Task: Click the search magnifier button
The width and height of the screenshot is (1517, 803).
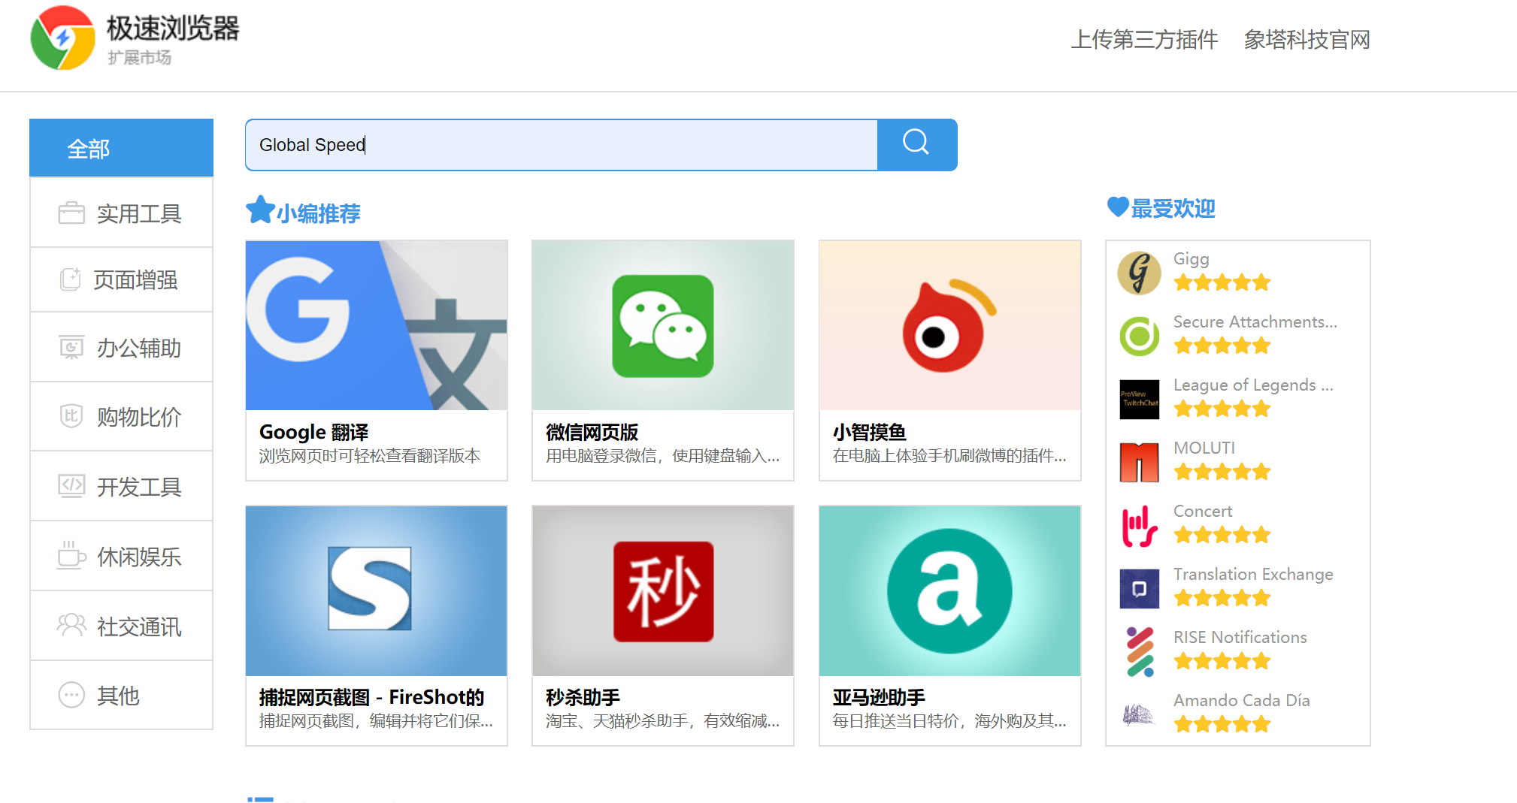Action: [916, 144]
